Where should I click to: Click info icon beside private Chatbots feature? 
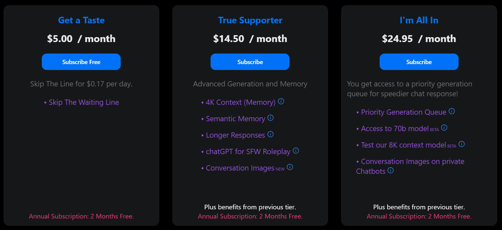coord(390,171)
